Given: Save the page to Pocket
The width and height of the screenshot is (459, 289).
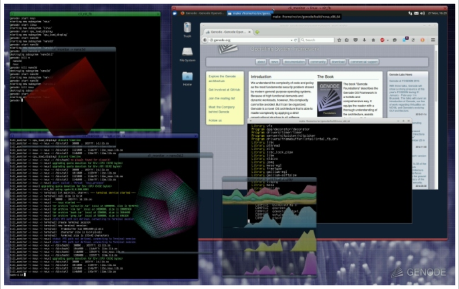Looking at the screenshot, I should tap(355, 40).
